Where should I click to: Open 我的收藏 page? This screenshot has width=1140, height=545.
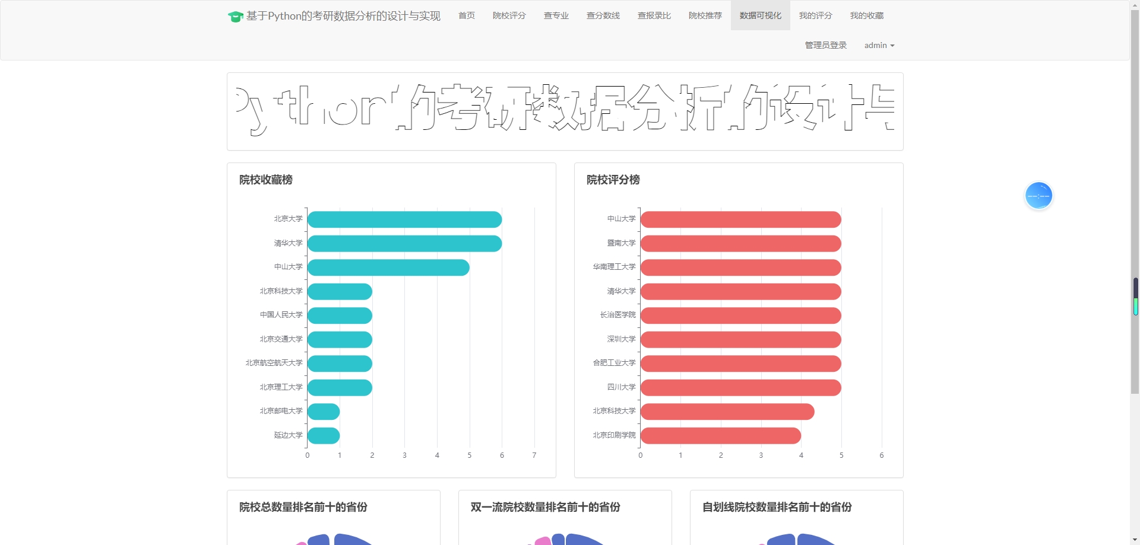pos(867,15)
